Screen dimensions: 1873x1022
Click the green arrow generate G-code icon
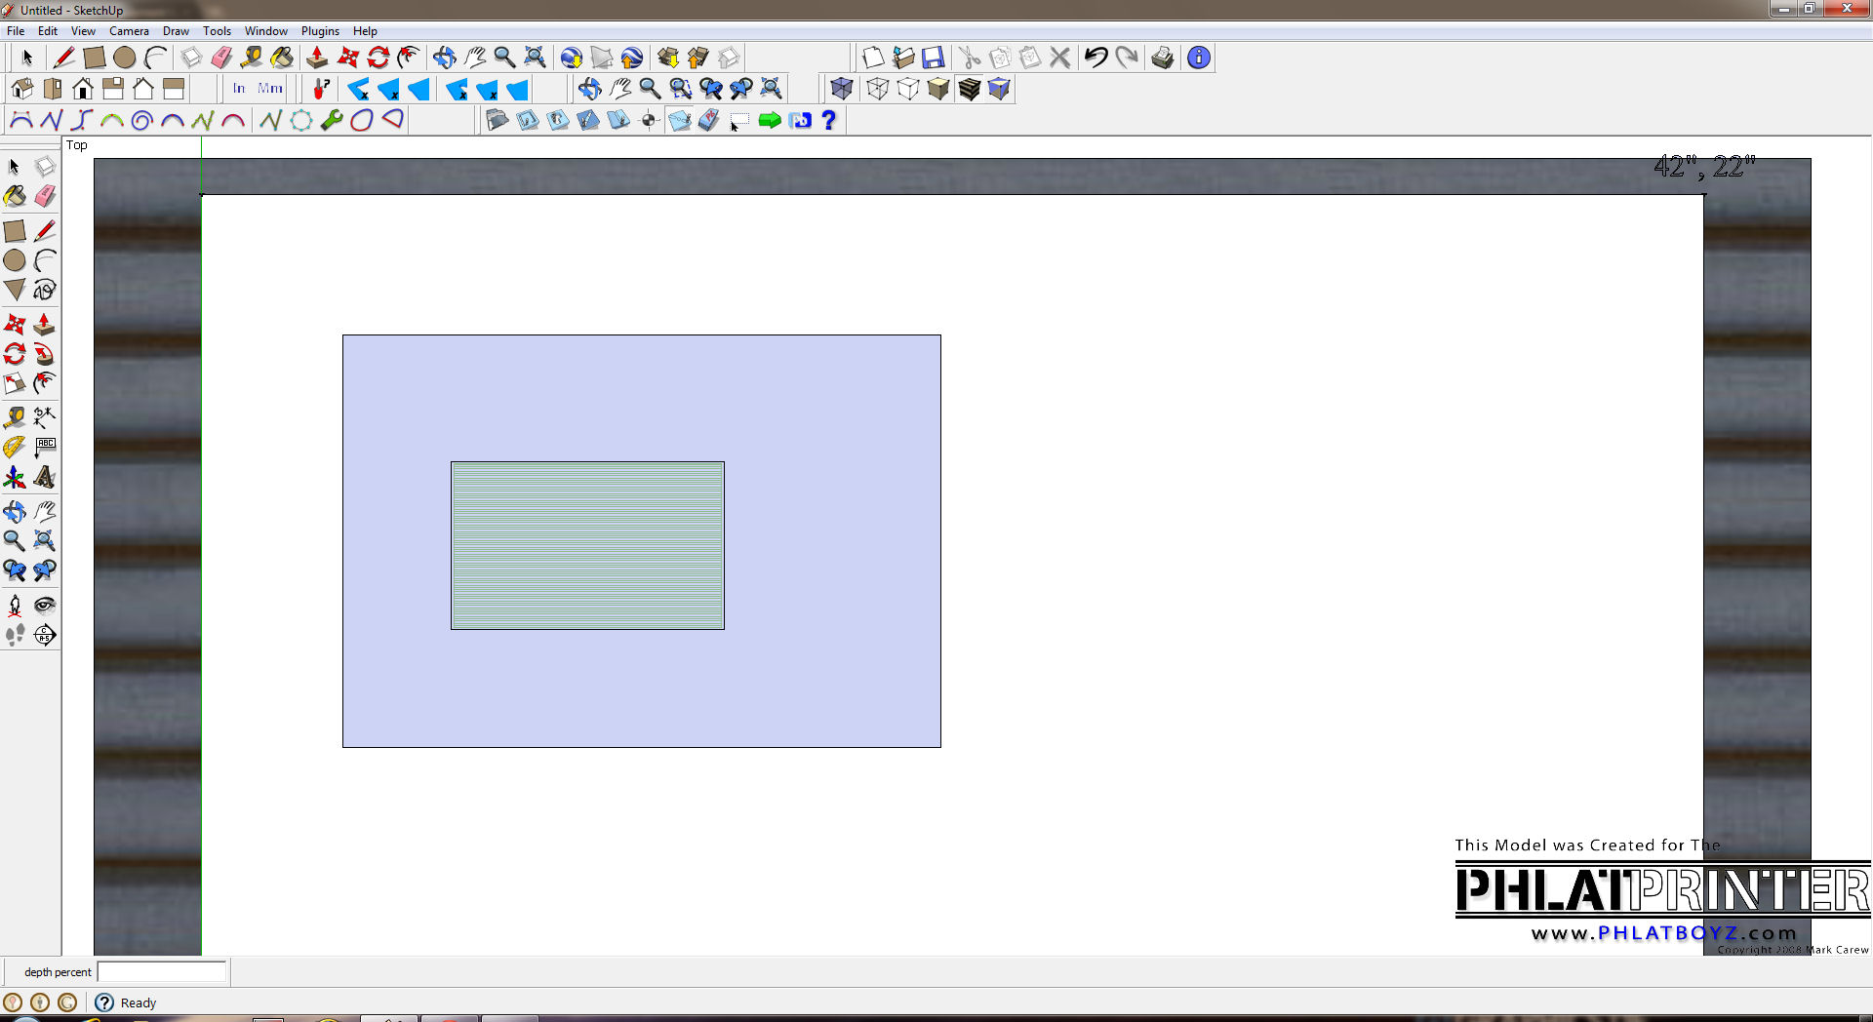[770, 120]
